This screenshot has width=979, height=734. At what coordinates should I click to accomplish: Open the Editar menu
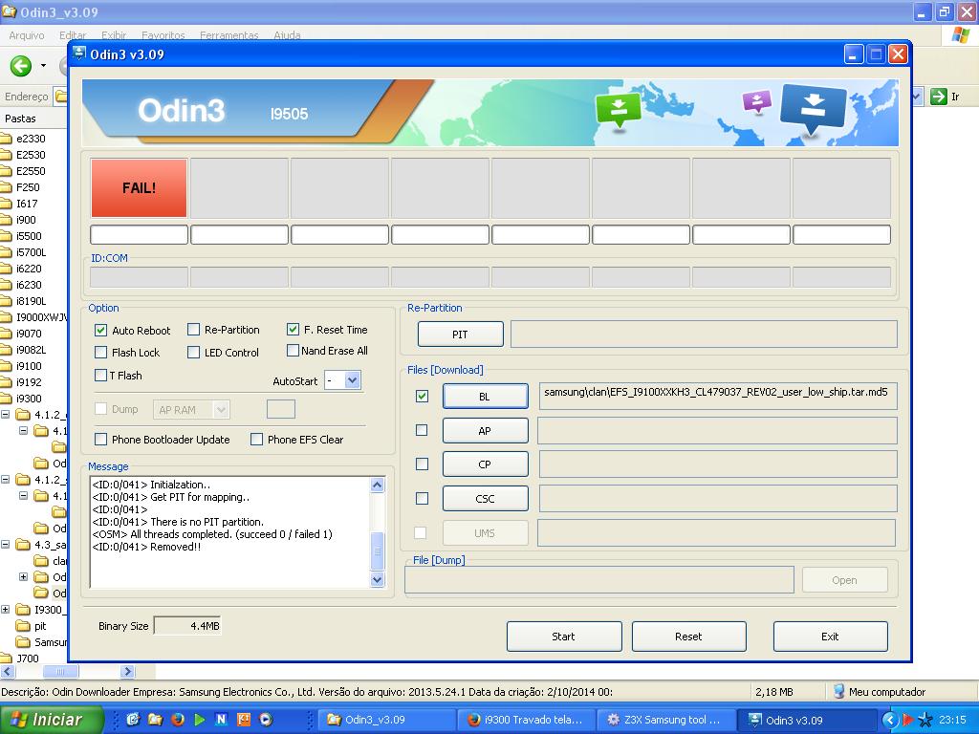[x=73, y=35]
